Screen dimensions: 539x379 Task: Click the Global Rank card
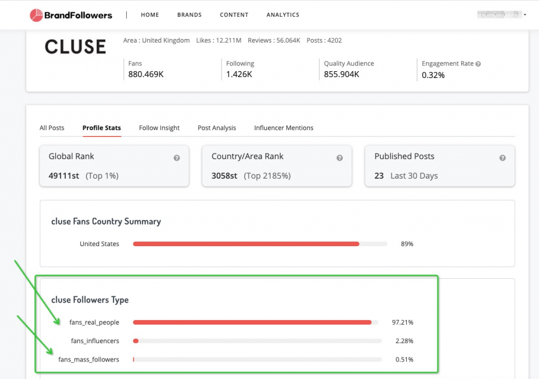click(114, 166)
